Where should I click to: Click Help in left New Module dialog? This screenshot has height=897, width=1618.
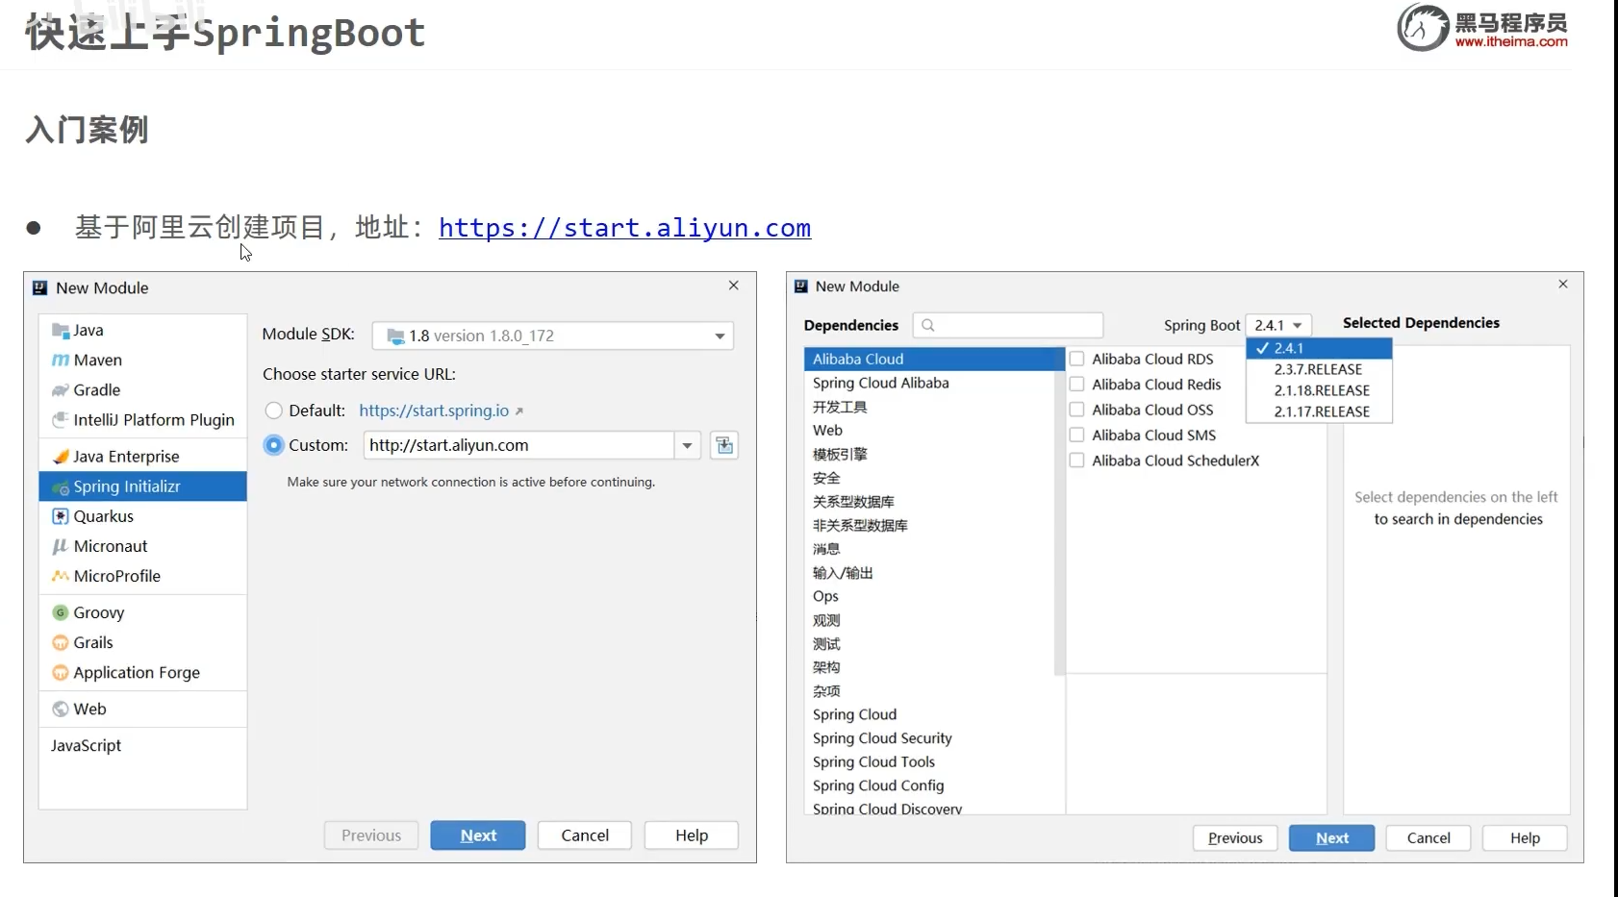pos(692,835)
